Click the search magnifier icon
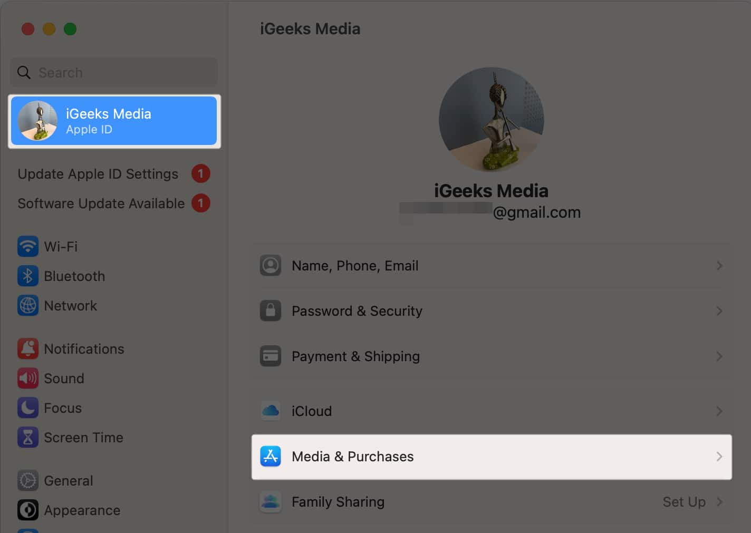 (x=24, y=72)
